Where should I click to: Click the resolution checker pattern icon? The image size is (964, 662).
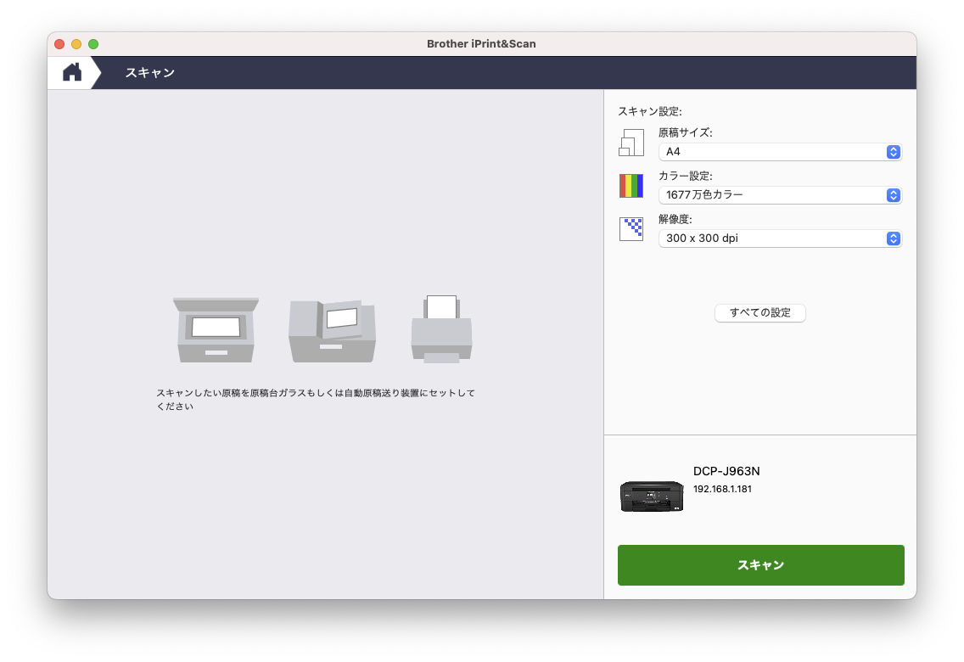631,229
